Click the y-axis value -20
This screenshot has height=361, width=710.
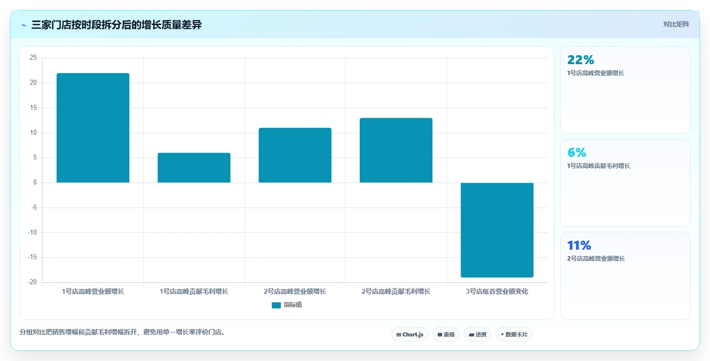32,282
